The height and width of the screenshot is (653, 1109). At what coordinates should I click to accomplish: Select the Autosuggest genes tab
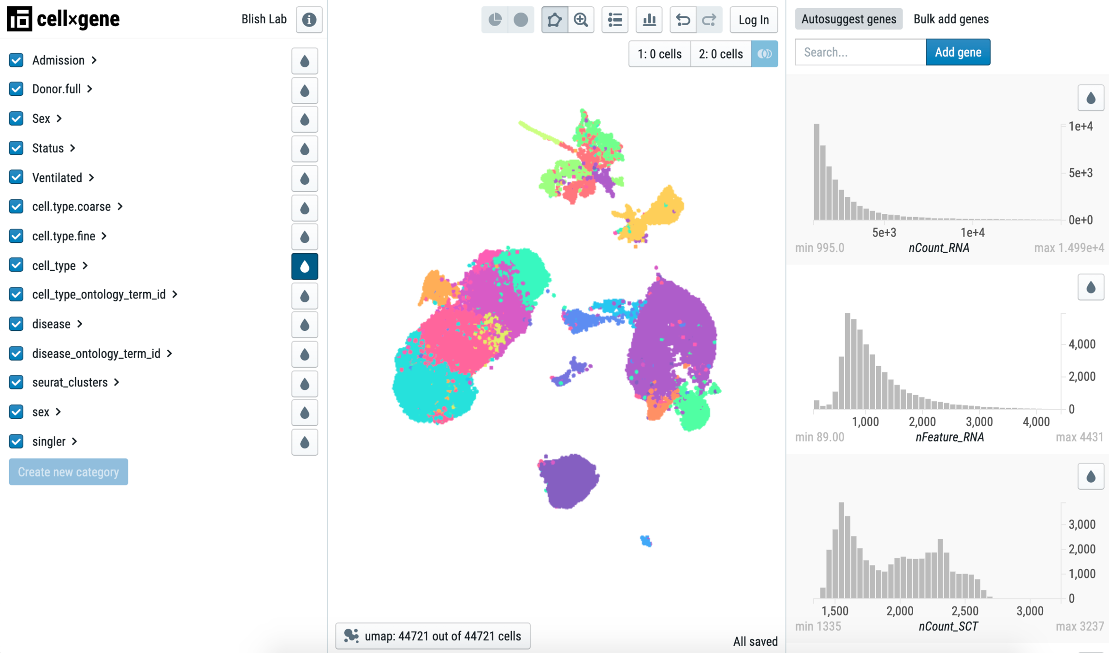(848, 19)
